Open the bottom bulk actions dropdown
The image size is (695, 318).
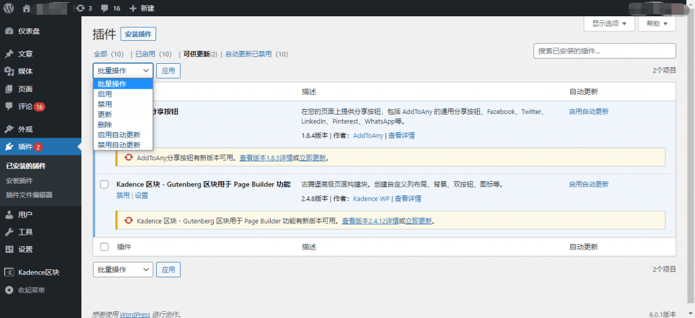point(123,269)
